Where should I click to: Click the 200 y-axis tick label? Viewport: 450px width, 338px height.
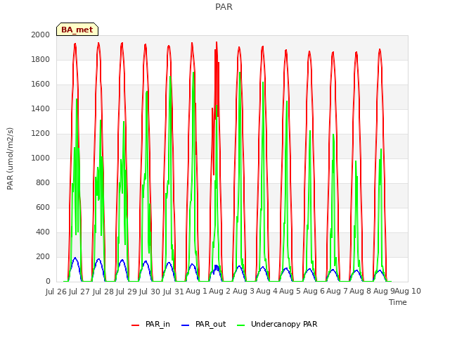pos(43,257)
